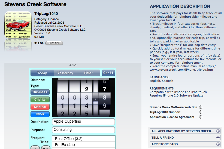Viewport: 224px width, 149px height.
Task: Choose the blue Other trip type
Action: tap(40, 114)
